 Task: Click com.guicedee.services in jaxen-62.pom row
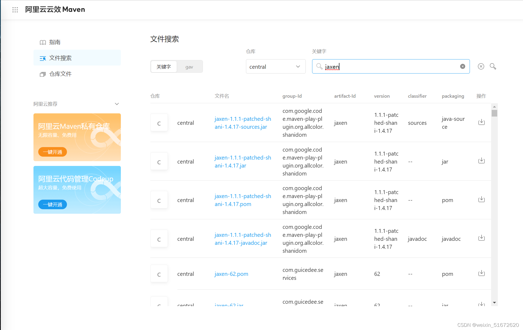[303, 274]
